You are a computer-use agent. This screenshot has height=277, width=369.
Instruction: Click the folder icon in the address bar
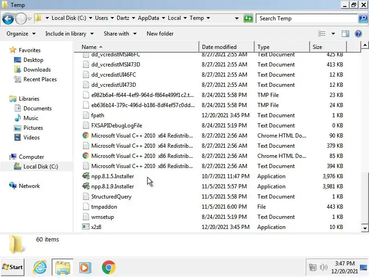tap(38, 18)
